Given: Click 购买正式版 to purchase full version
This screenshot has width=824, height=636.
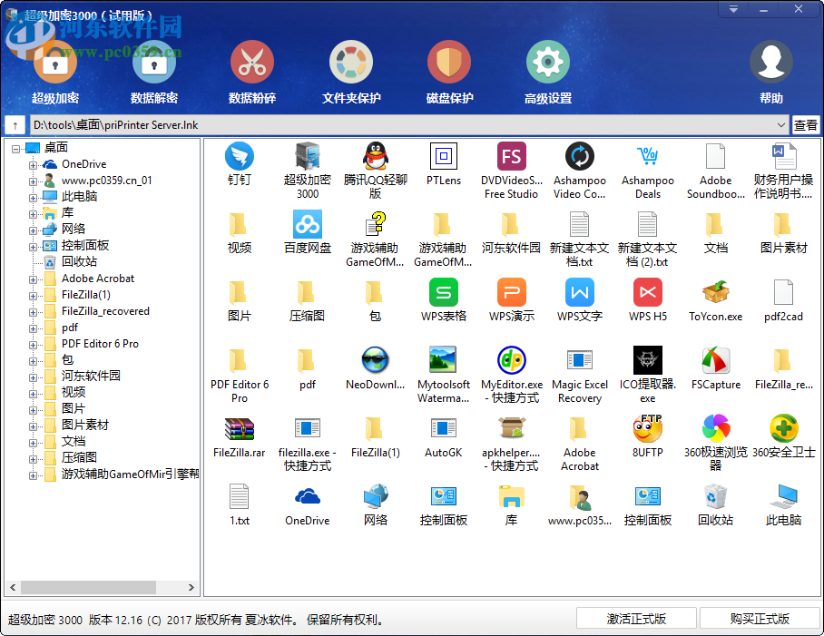Looking at the screenshot, I should click(x=758, y=618).
